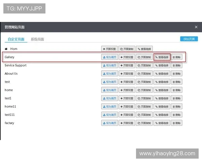Viewport: 202px width, 162px height.
Task: Select the Gallery page name
Action: pyautogui.click(x=9, y=57)
